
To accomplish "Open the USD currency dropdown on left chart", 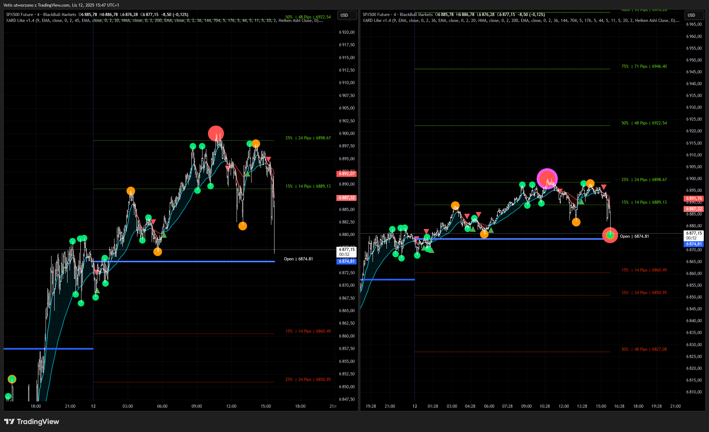I will 347,15.
